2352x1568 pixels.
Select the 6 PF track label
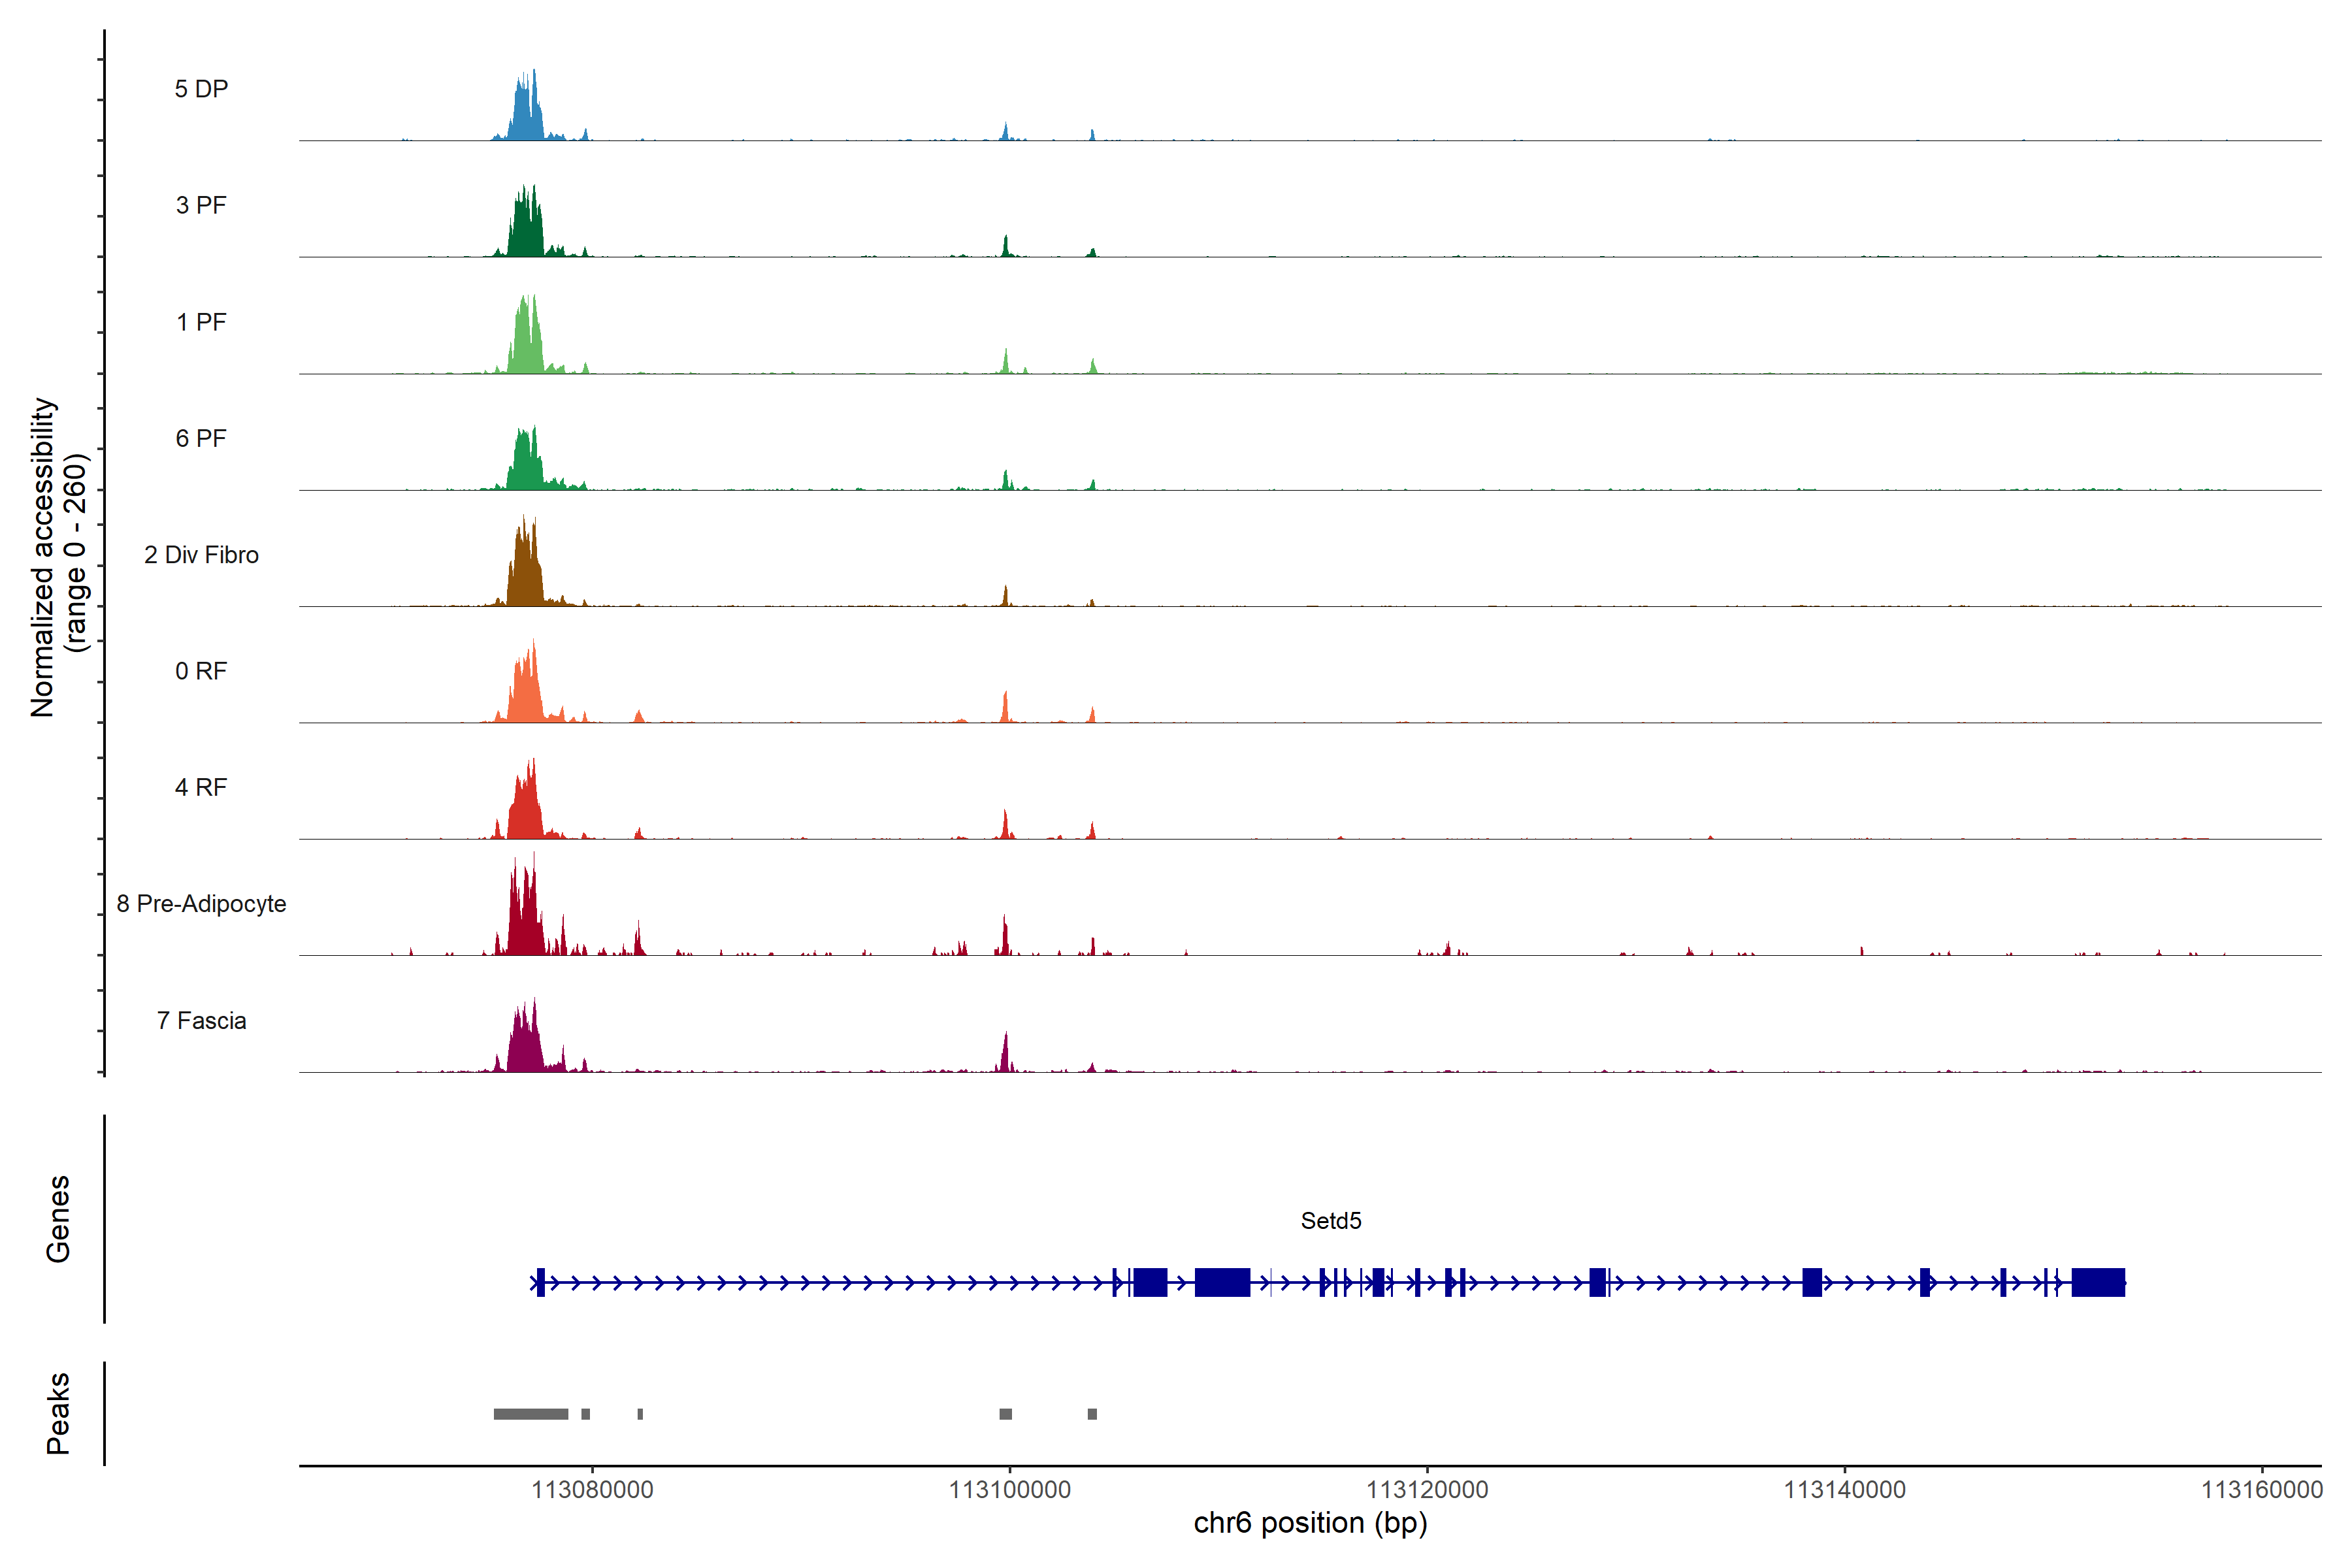201,438
